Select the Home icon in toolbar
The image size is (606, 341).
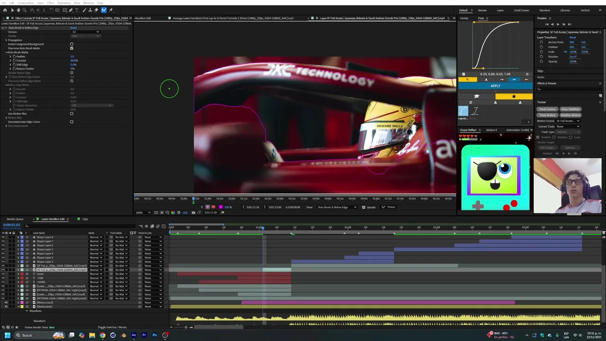[5, 10]
